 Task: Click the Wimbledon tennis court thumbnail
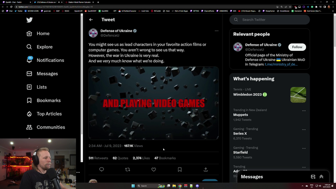click(x=298, y=95)
